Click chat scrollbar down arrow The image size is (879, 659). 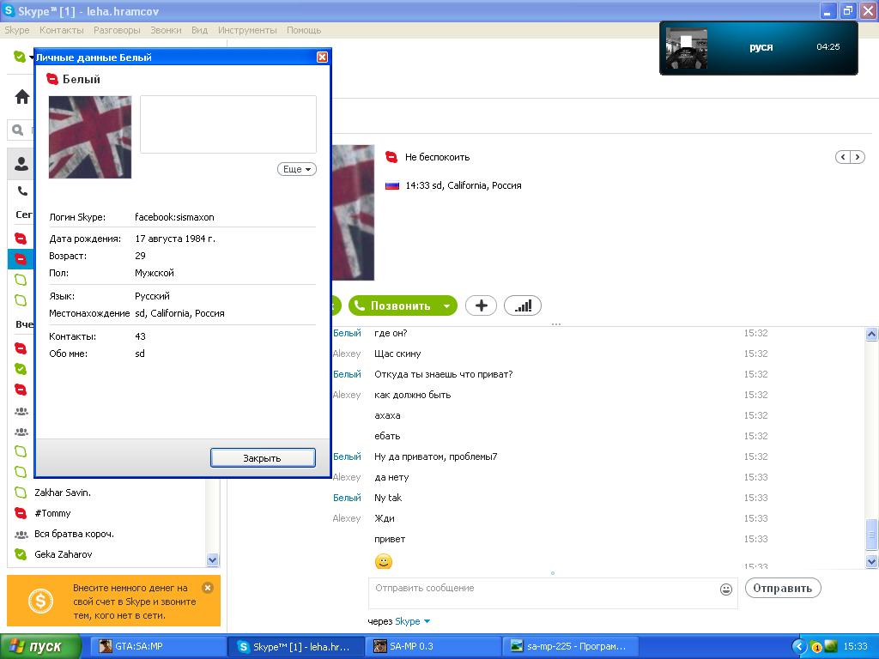click(x=872, y=561)
